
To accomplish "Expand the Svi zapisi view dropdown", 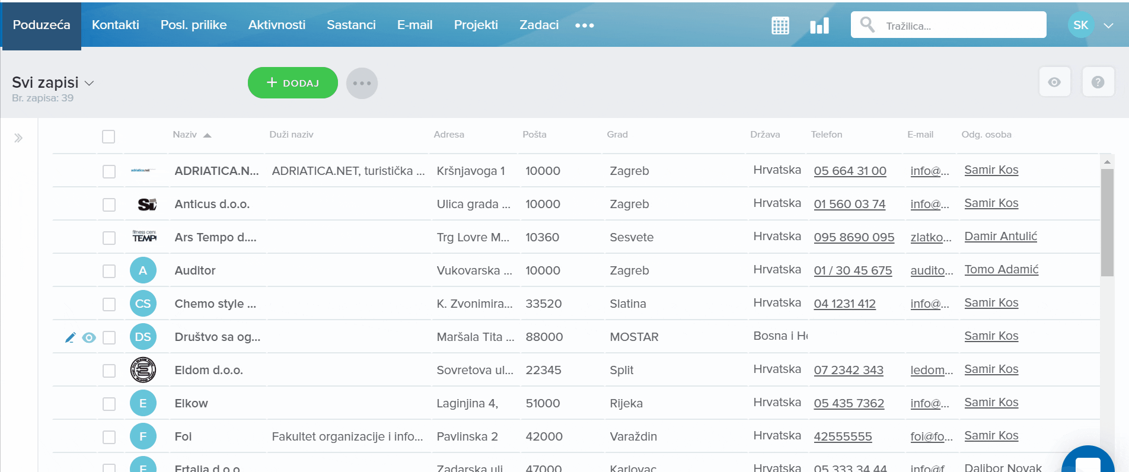I will [90, 83].
